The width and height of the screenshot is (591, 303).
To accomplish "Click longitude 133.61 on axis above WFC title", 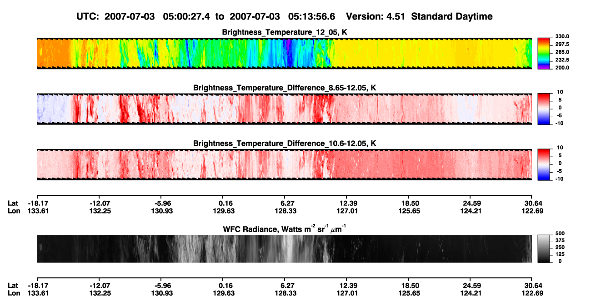I will (39, 210).
